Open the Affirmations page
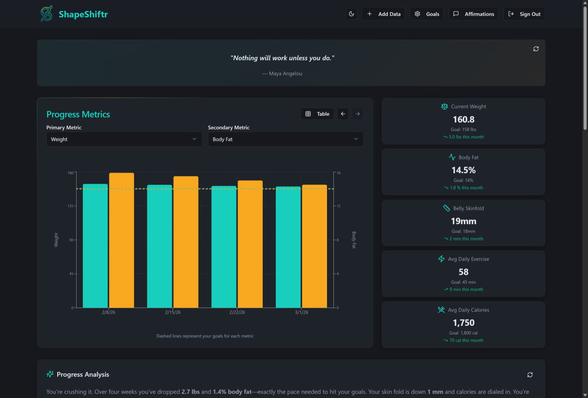This screenshot has height=398, width=588. point(473,14)
